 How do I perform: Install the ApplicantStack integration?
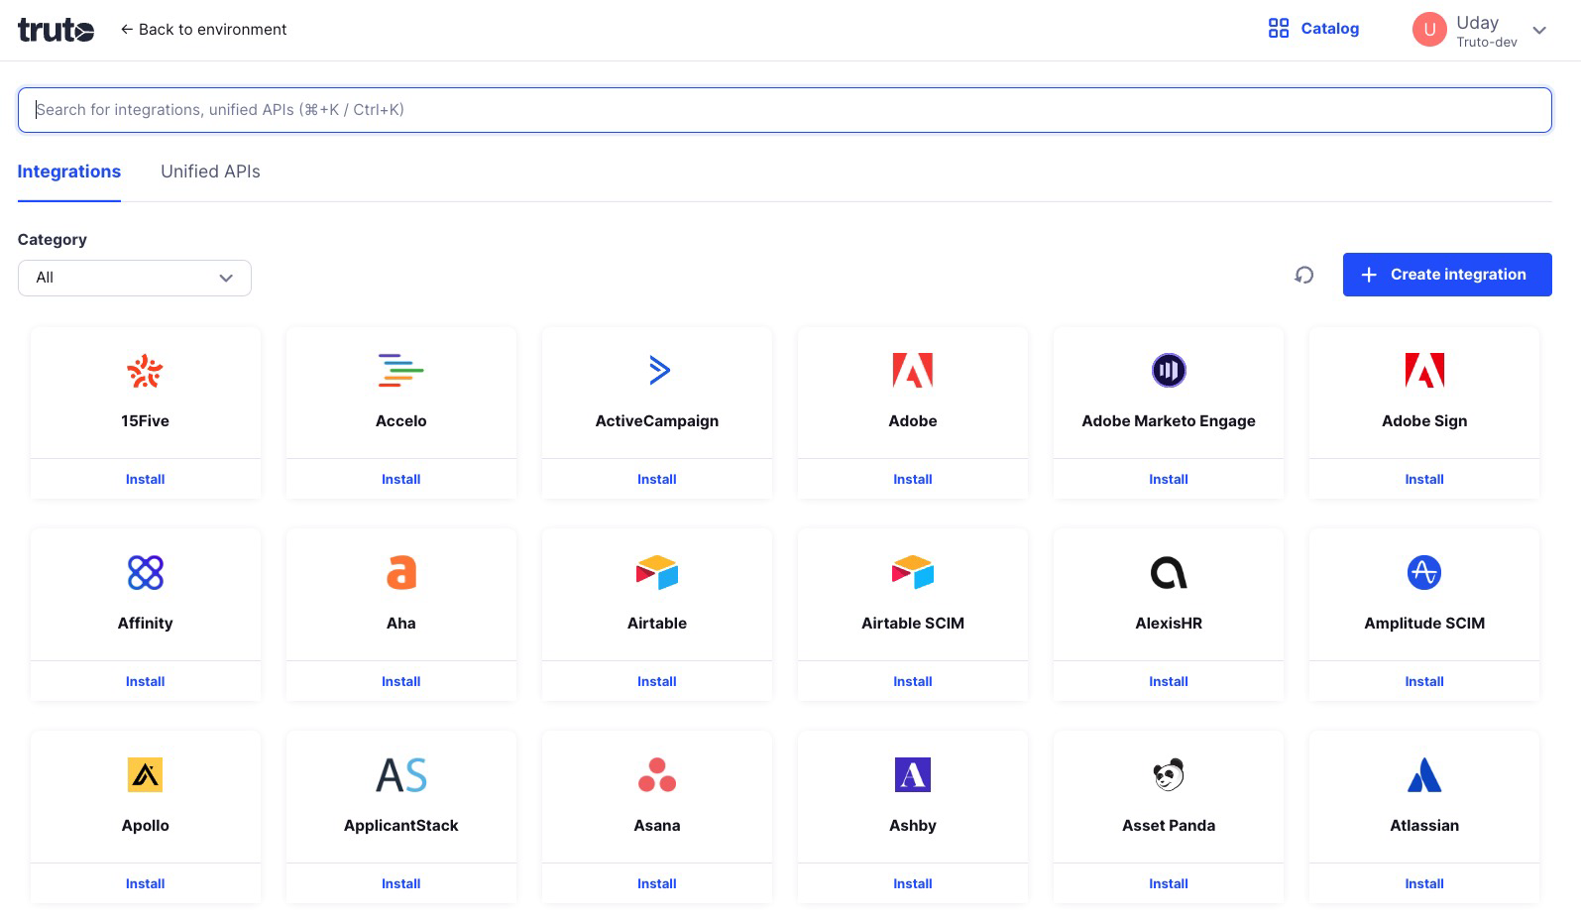tap(400, 883)
